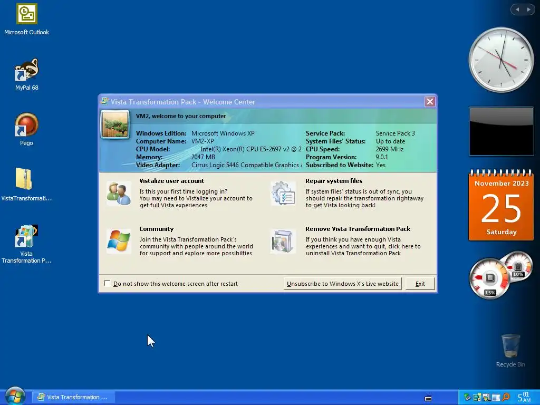Click the Repair system files gear icon

tap(283, 194)
